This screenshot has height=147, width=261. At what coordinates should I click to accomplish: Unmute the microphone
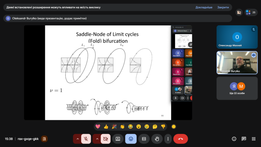click(x=86, y=139)
